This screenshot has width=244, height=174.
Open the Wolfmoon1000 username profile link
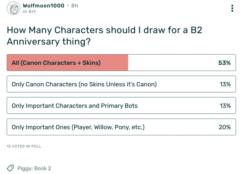(x=43, y=6)
